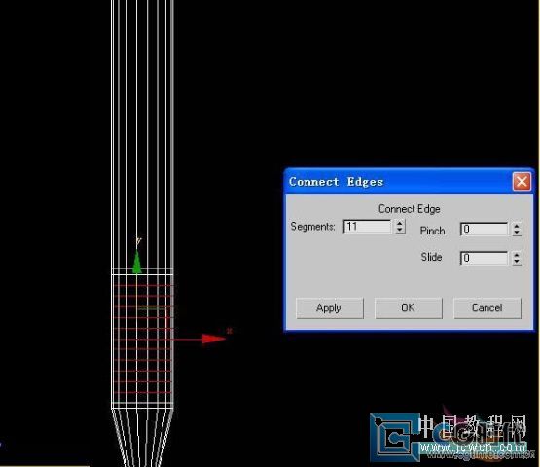Close the Connect Edges dialog window
The width and height of the screenshot is (540, 467).
522,181
